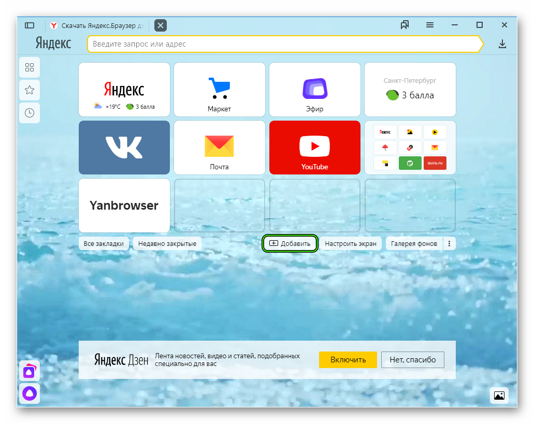Launch the round purple Alice assistant icon
Screen dimensions: 534x424
tap(30, 393)
